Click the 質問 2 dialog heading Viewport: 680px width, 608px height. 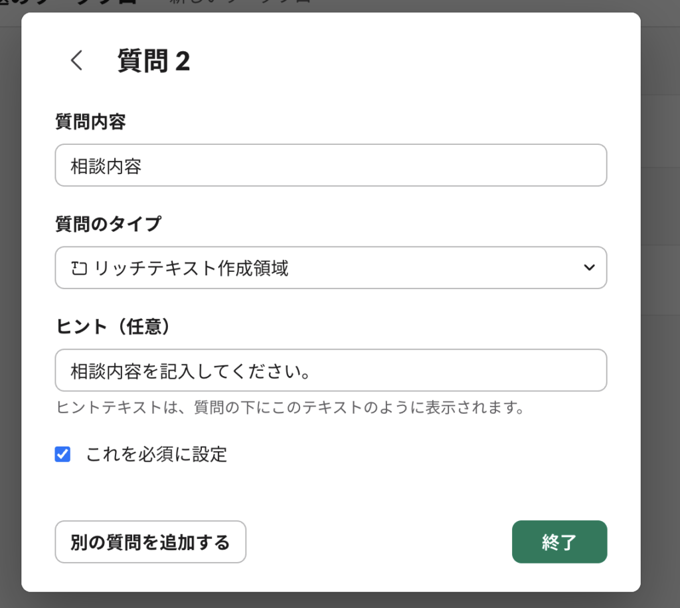pos(154,61)
